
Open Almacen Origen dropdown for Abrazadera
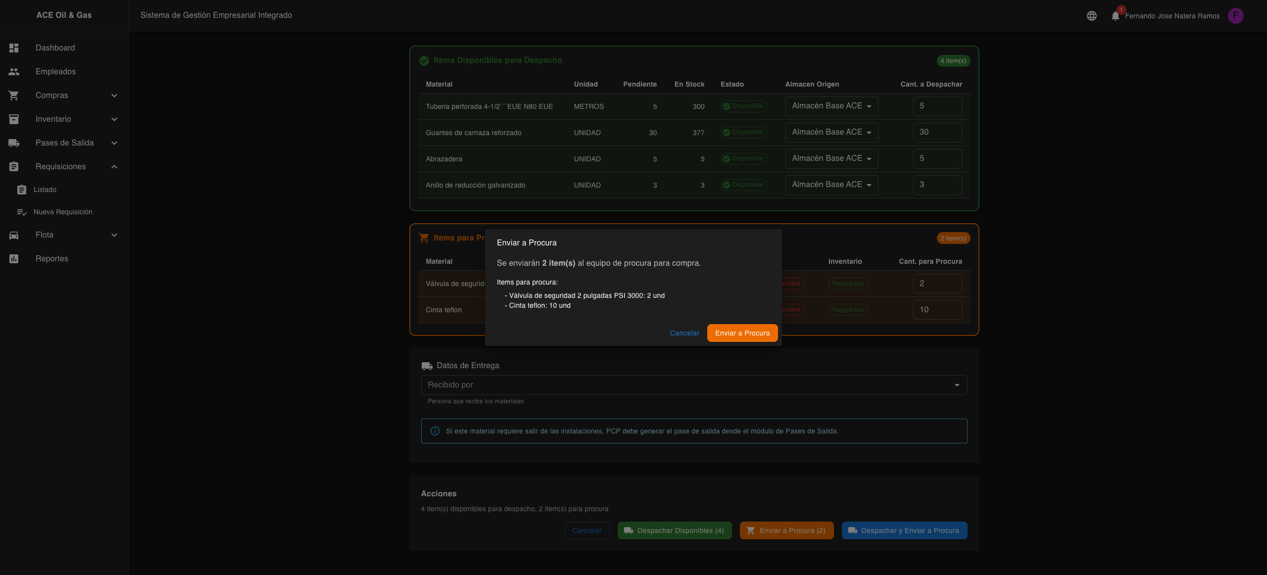[x=831, y=159]
